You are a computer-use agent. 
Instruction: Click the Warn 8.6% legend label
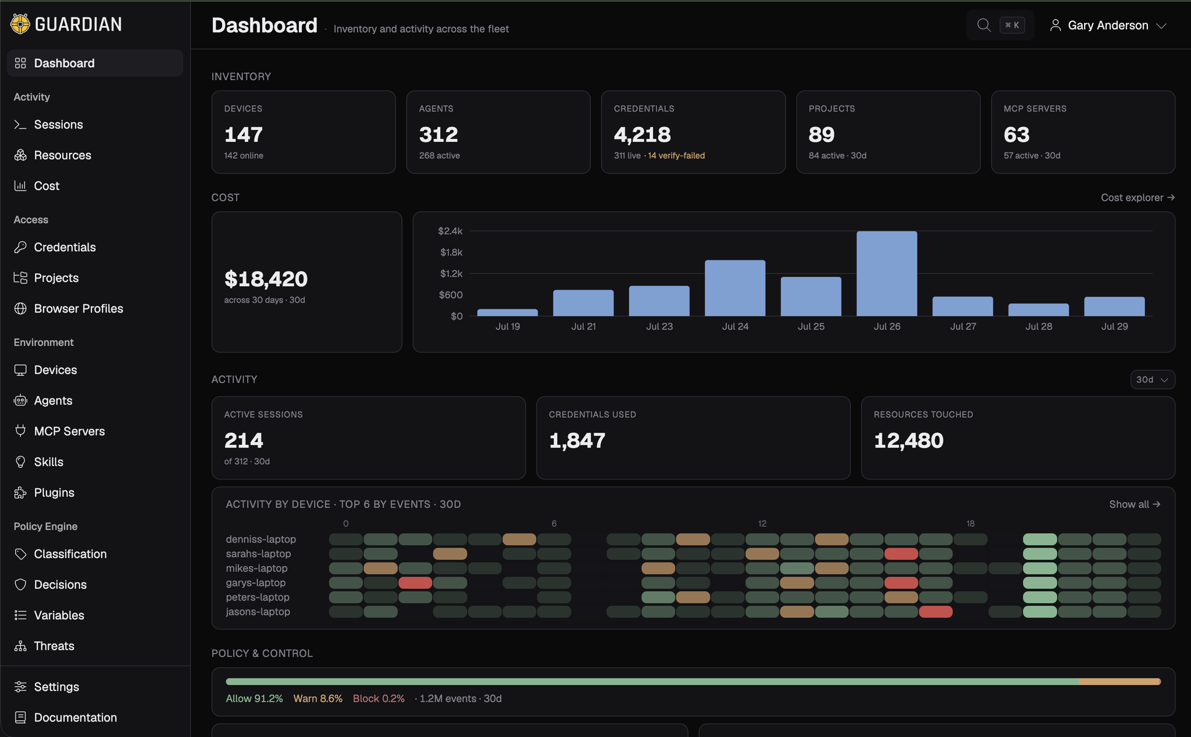(318, 699)
